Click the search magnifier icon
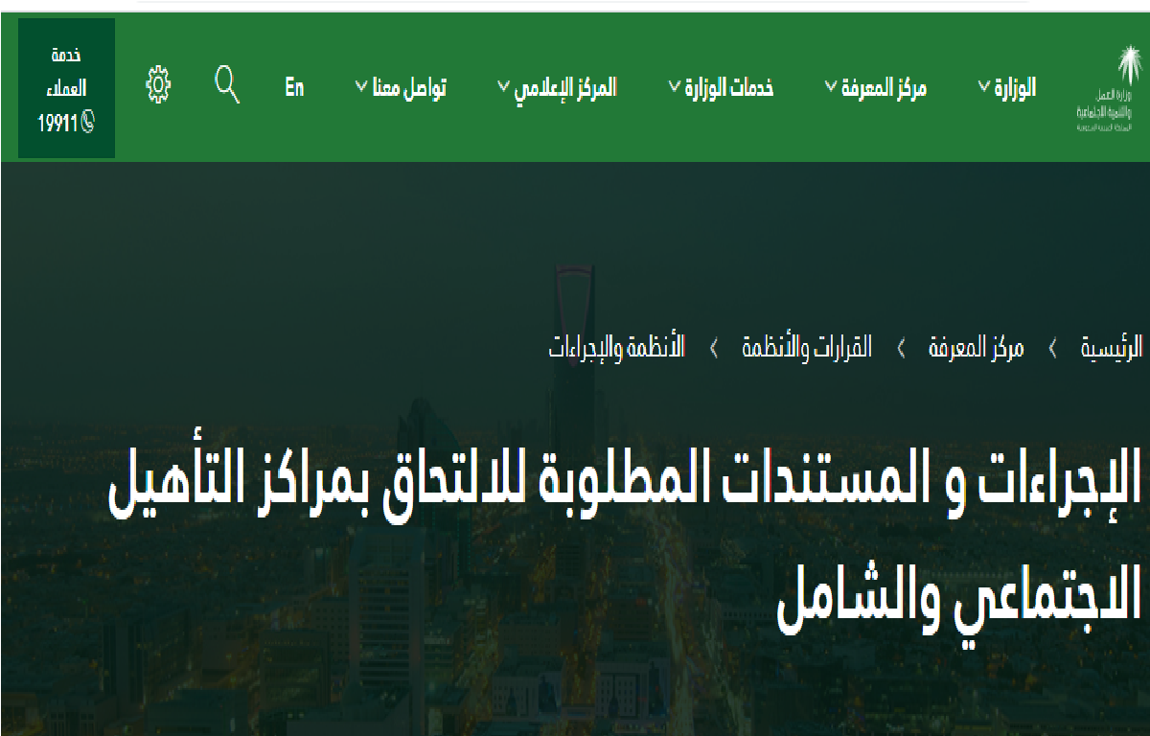Image resolution: width=1150 pixels, height=736 pixels. (x=227, y=85)
